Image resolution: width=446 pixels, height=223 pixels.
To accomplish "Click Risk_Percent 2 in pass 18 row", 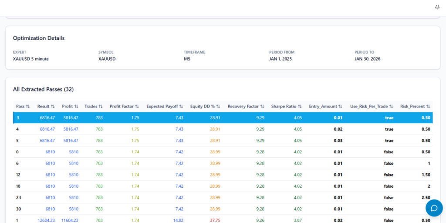I will click(429, 186).
